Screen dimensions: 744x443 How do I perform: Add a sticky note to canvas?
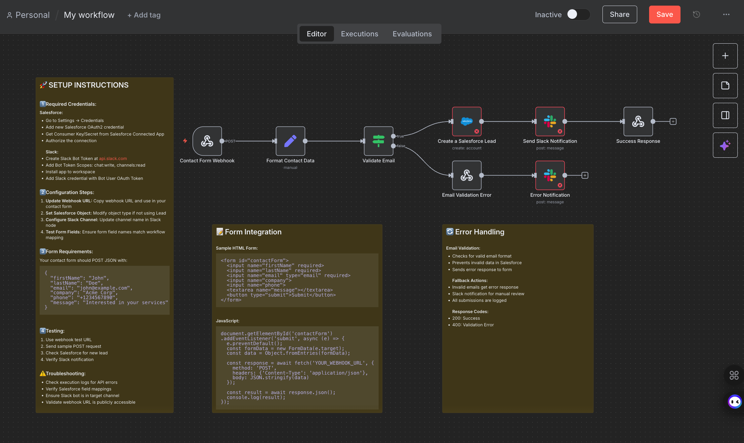[725, 86]
